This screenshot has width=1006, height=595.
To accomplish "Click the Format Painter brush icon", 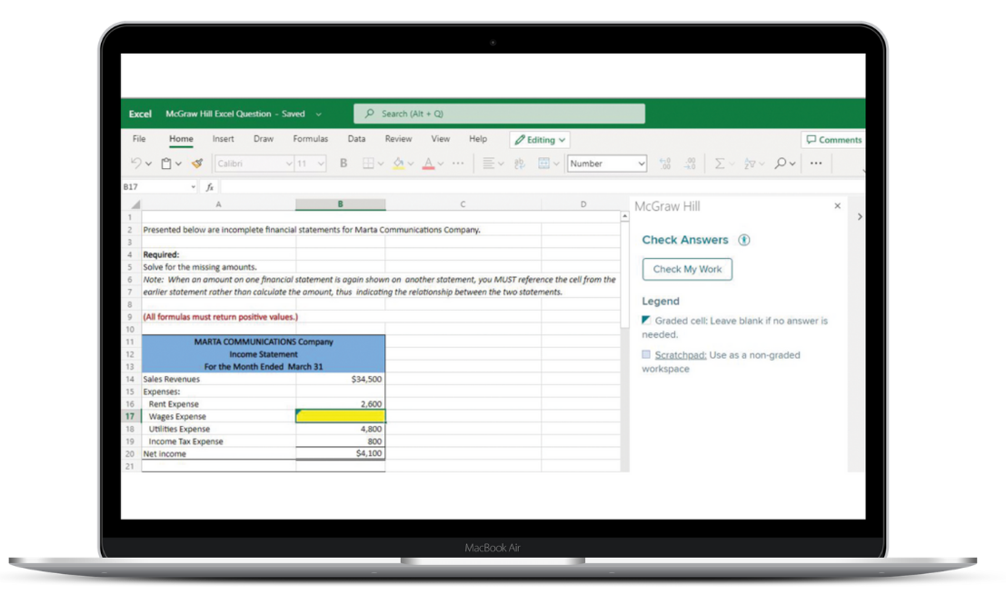I will [197, 164].
